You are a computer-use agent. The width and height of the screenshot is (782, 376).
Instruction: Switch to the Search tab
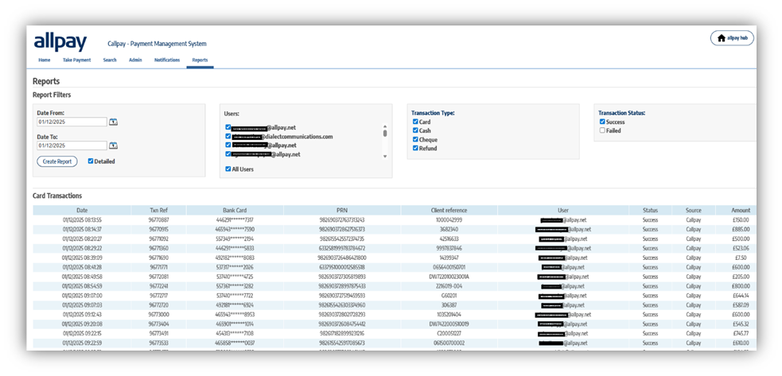pos(110,60)
